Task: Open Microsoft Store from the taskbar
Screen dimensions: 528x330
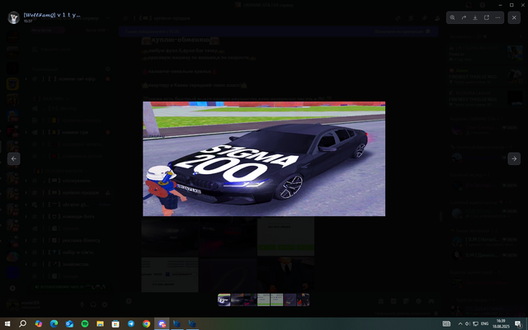Action: [x=115, y=323]
